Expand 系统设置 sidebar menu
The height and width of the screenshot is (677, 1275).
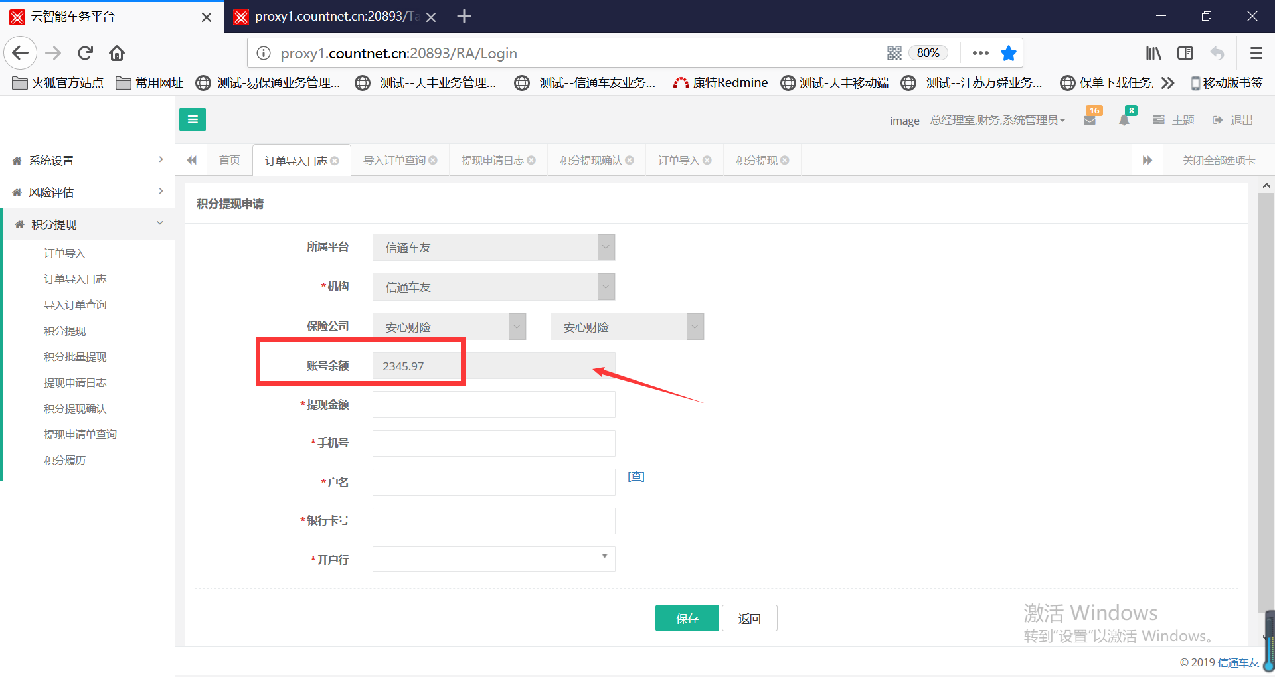tap(88, 160)
